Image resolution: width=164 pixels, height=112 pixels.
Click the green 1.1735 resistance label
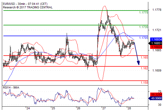143,27
